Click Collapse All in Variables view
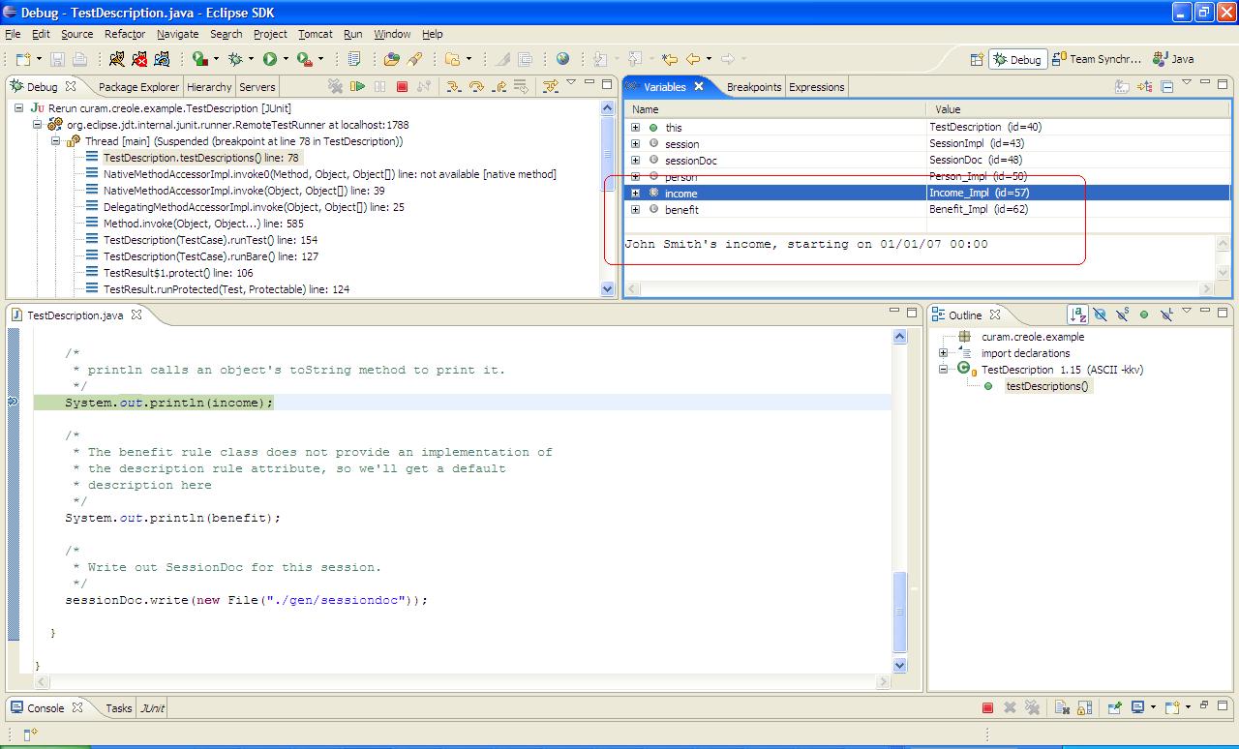Screen dimensions: 1239x749 pos(1166,86)
